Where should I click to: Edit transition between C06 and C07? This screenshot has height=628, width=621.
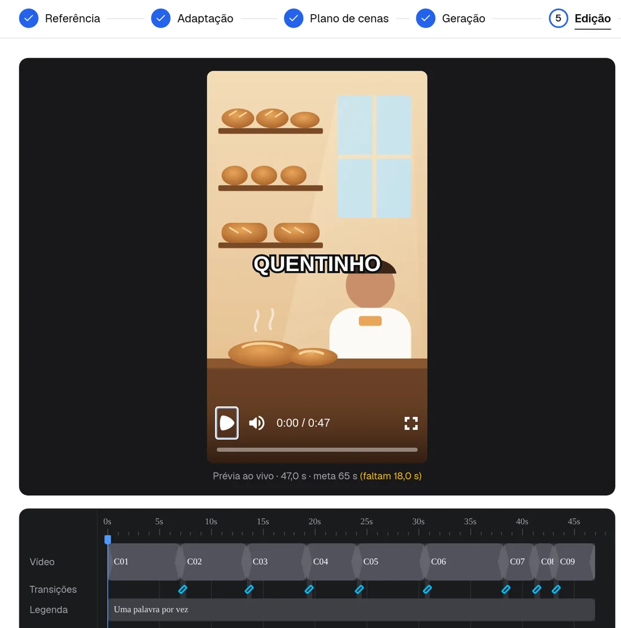coord(506,590)
